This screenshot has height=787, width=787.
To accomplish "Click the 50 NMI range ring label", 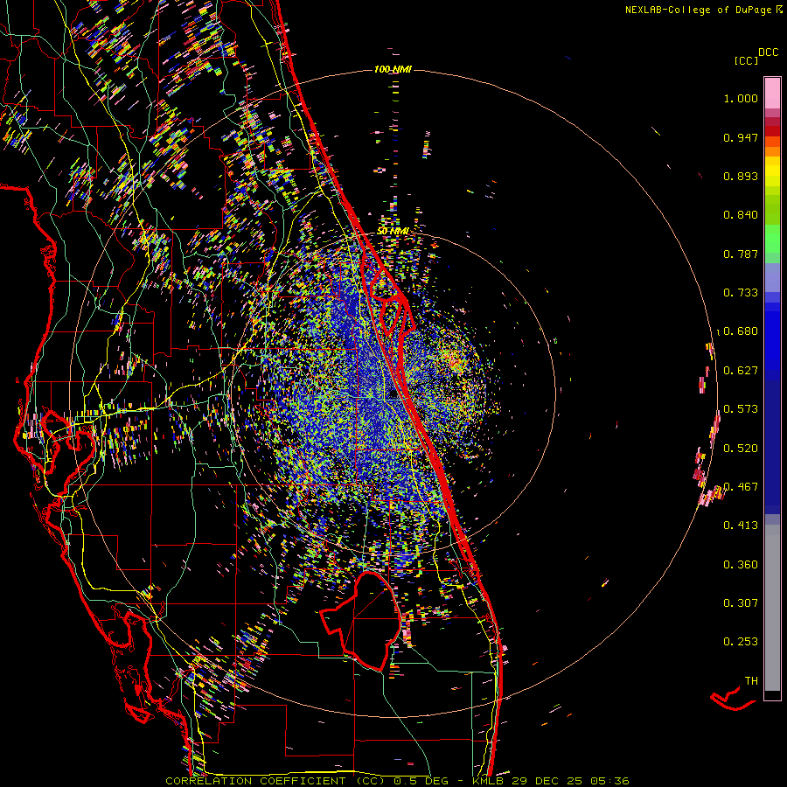I will tap(393, 232).
